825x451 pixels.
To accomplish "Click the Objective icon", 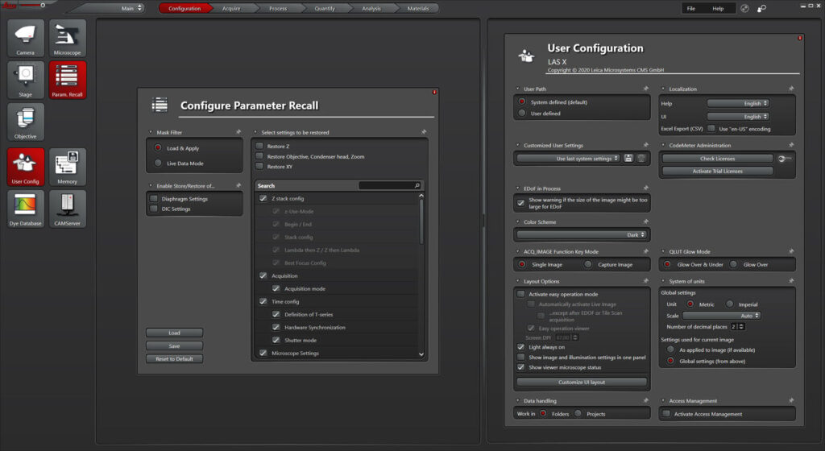I will 26,122.
